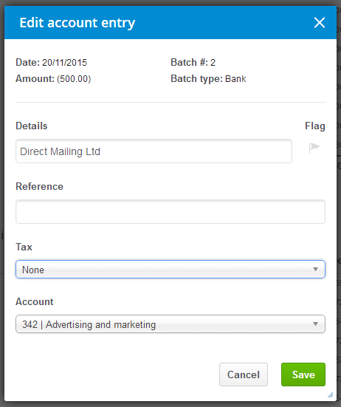Click the Cancel button
The width and height of the screenshot is (341, 407).
coord(244,374)
